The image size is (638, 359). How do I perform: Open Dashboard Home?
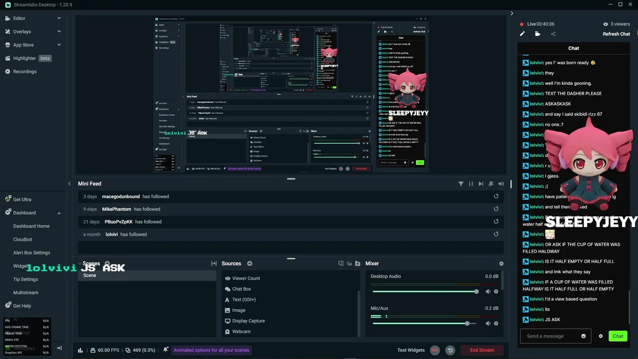31,226
